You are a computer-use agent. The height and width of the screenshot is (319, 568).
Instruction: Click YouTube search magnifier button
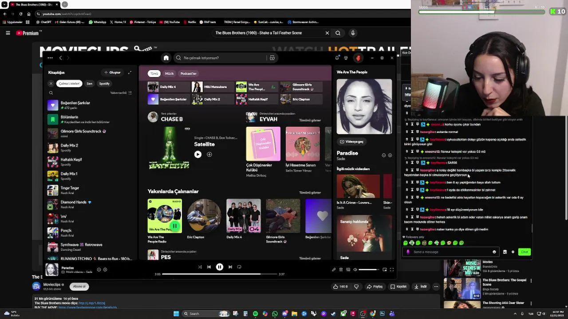click(338, 33)
